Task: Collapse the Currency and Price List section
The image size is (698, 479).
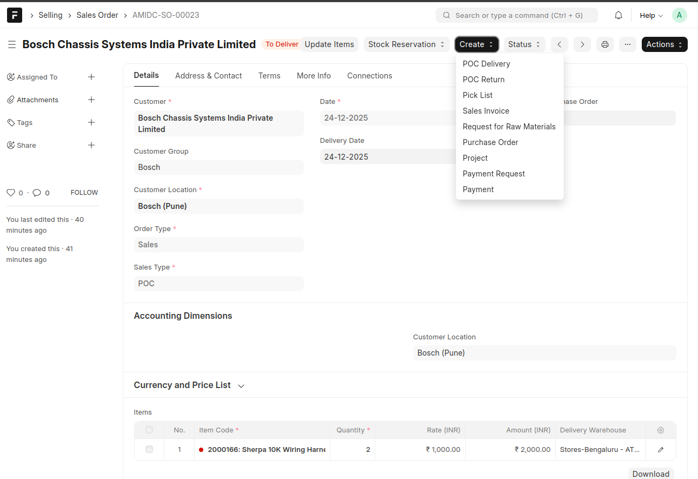Action: tap(241, 386)
